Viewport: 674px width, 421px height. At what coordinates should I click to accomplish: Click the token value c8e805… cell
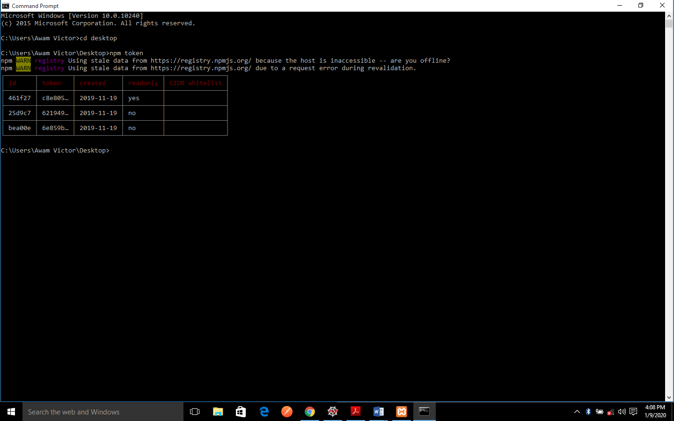[55, 98]
